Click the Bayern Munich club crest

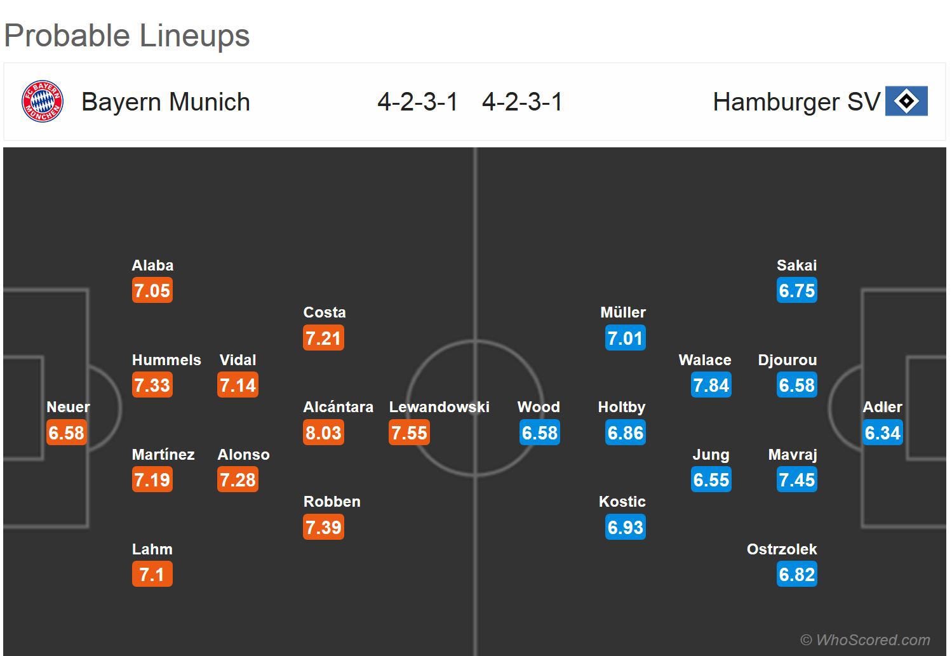(x=42, y=102)
